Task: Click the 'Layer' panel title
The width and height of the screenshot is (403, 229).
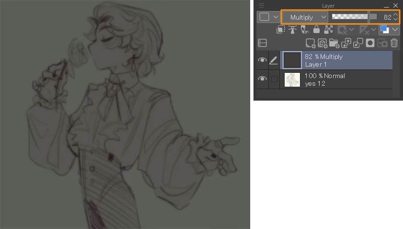Action: tap(328, 6)
